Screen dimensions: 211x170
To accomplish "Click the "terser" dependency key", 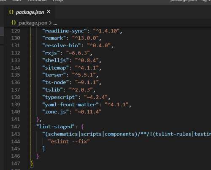I will click(x=54, y=75).
